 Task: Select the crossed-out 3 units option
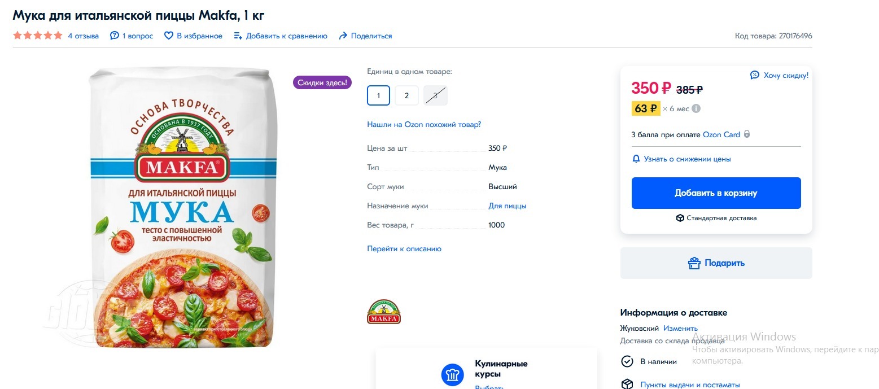tap(435, 95)
